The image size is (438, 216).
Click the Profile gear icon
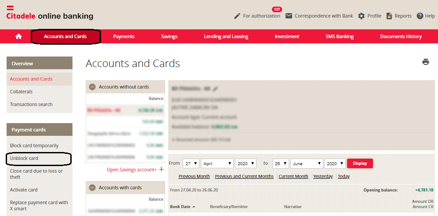coord(362,16)
